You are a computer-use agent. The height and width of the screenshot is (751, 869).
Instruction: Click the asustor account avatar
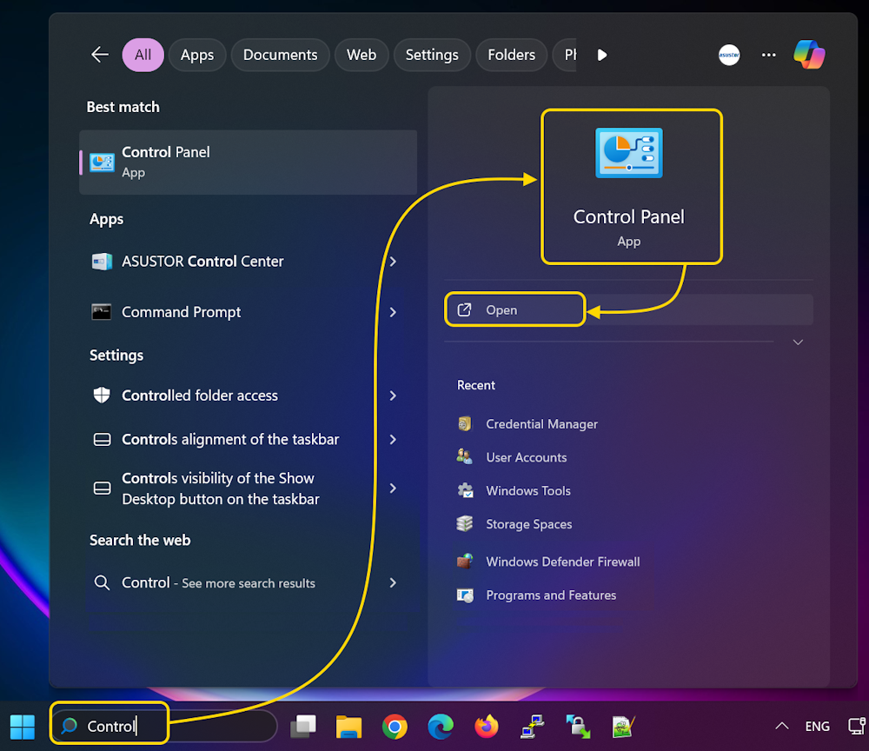click(x=729, y=55)
